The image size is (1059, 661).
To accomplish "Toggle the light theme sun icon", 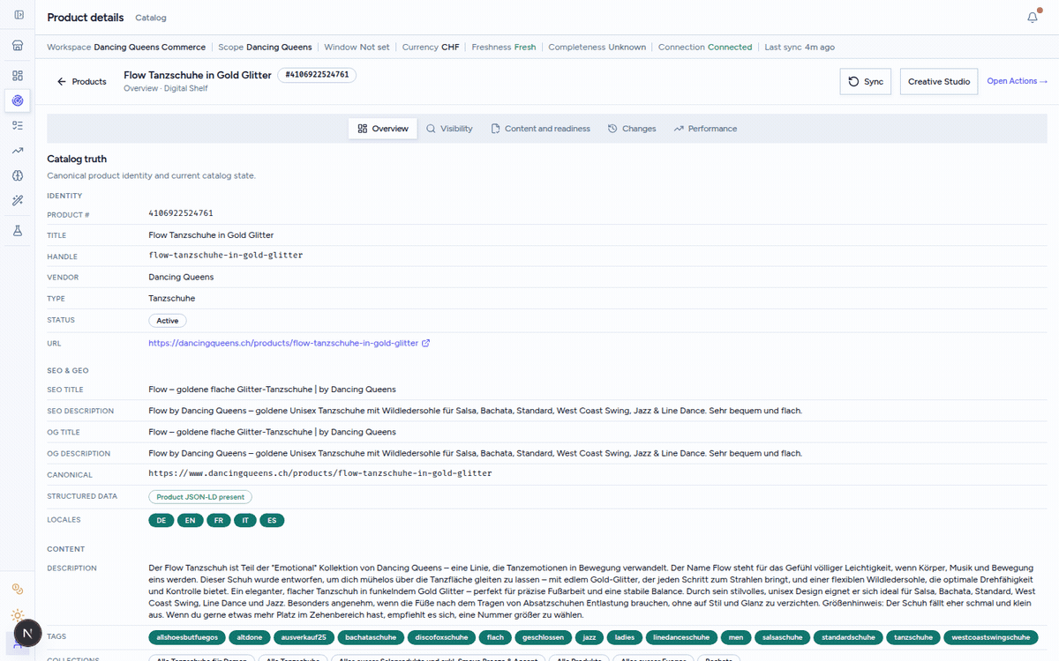I will click(x=18, y=615).
